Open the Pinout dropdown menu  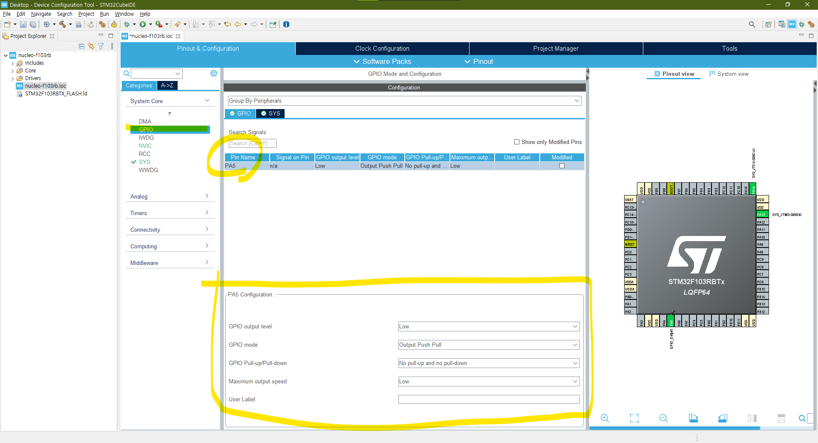point(479,61)
